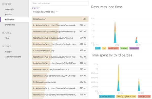Select the themes/x/framework row at 574 ms

point(60,25)
